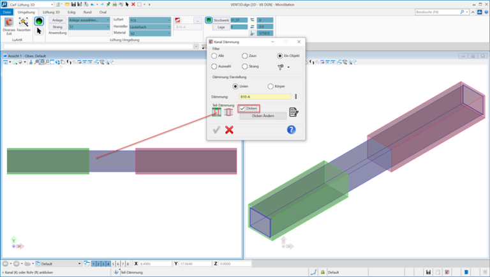The image size is (490, 277).
Task: Select first Teil-Dämmung partial insulation icon
Action: 216,112
